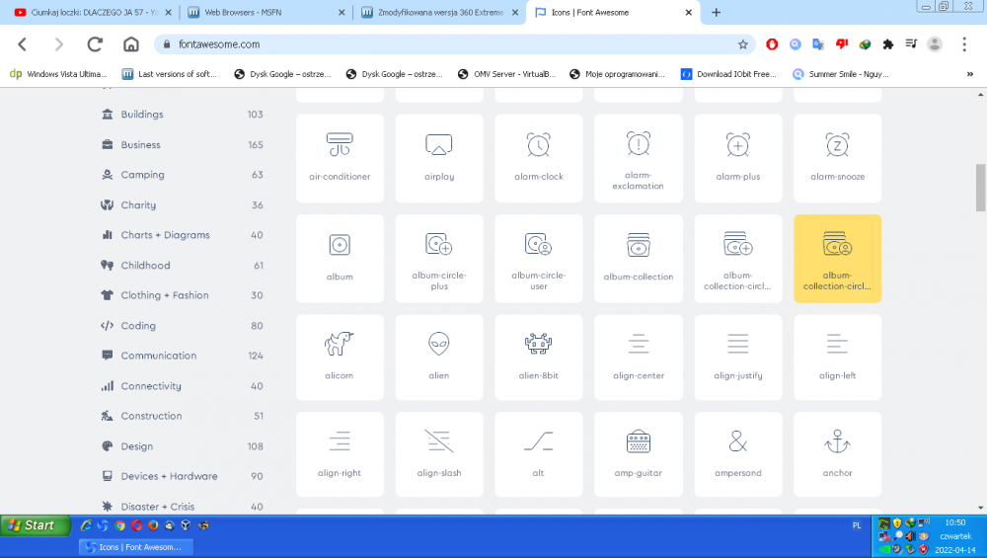Viewport: 987px width, 558px height.
Task: Bookmark this page with the star icon
Action: point(743,44)
